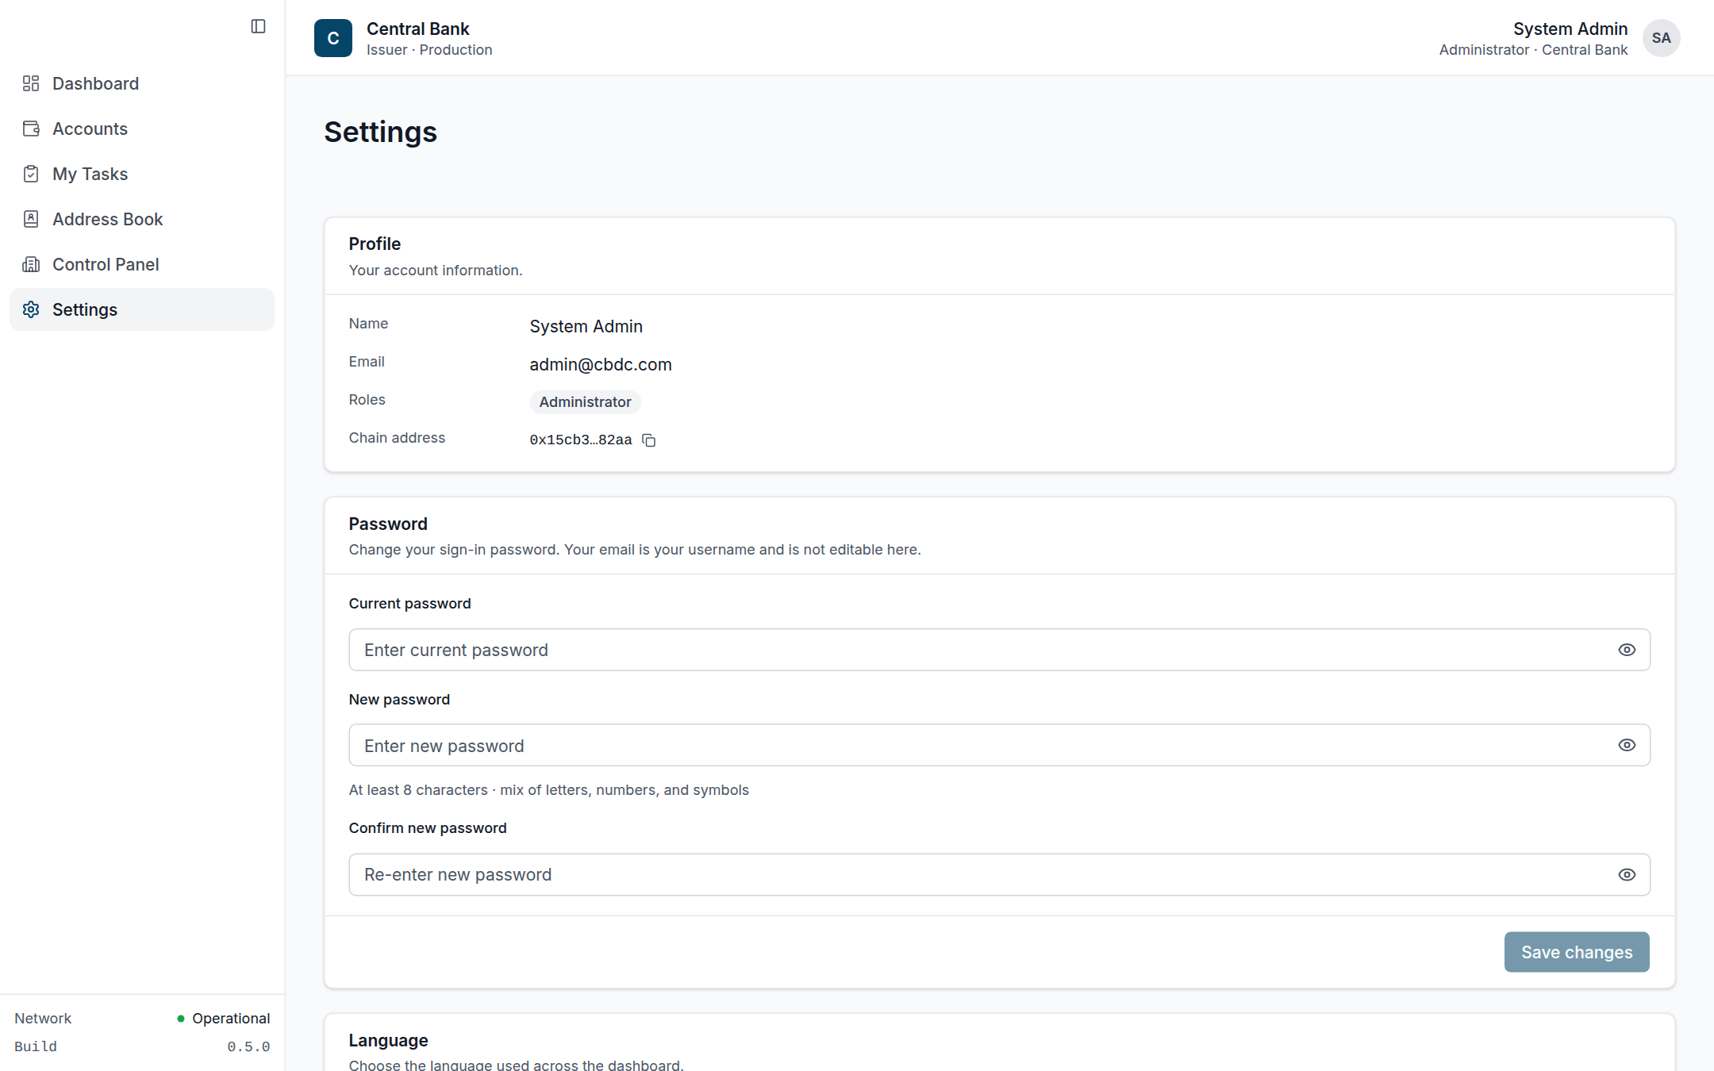Screen dimensions: 1714x1071
Task: Click System Admin name in top bar
Action: click(1570, 29)
